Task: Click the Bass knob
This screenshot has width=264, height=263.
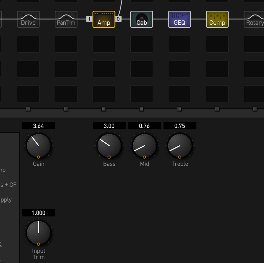Action: [109, 146]
